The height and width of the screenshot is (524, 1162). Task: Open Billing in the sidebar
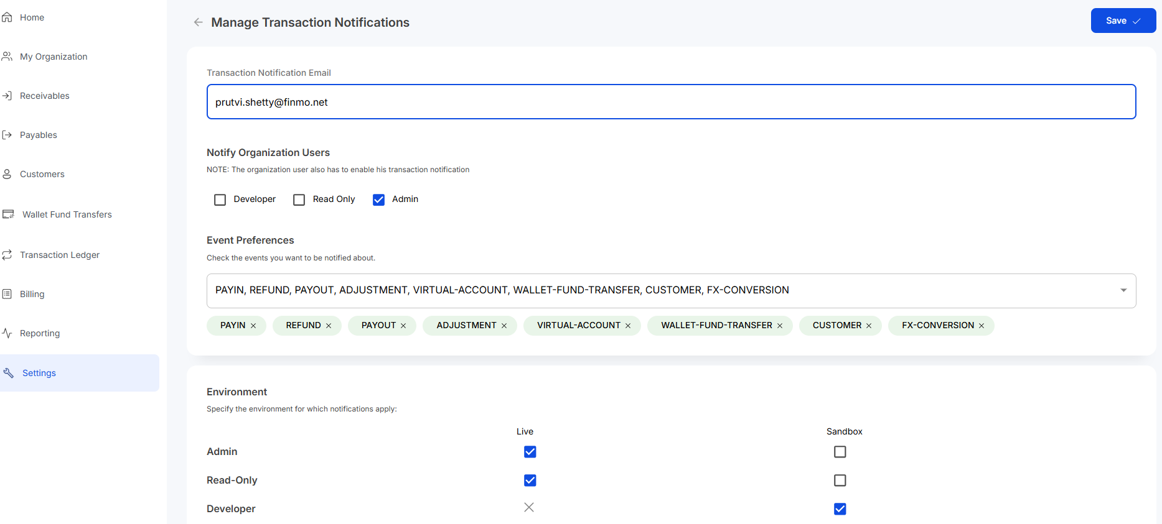tap(32, 294)
